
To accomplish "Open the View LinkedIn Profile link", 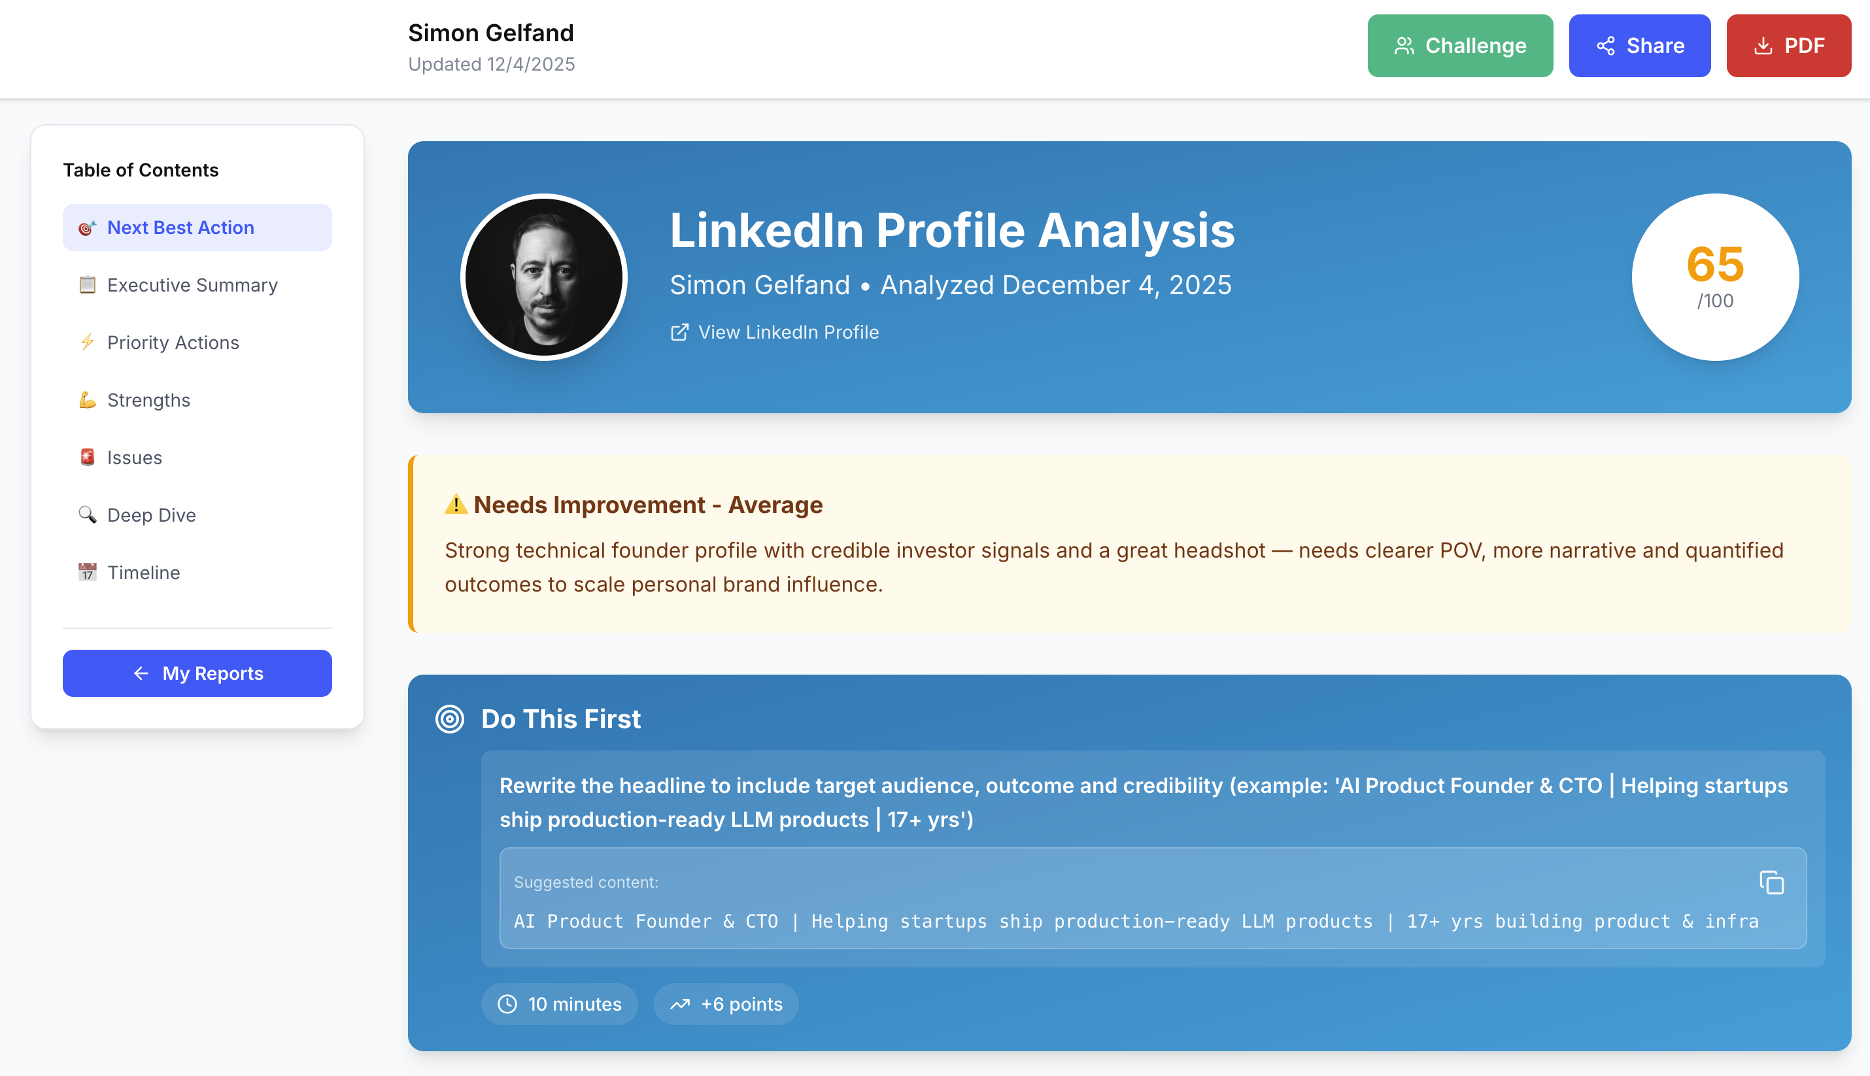I will (788, 332).
